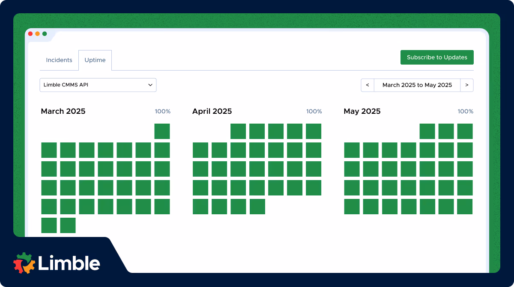The height and width of the screenshot is (287, 514).
Task: Select the lone top-row square in March 2025
Action: coord(162,131)
